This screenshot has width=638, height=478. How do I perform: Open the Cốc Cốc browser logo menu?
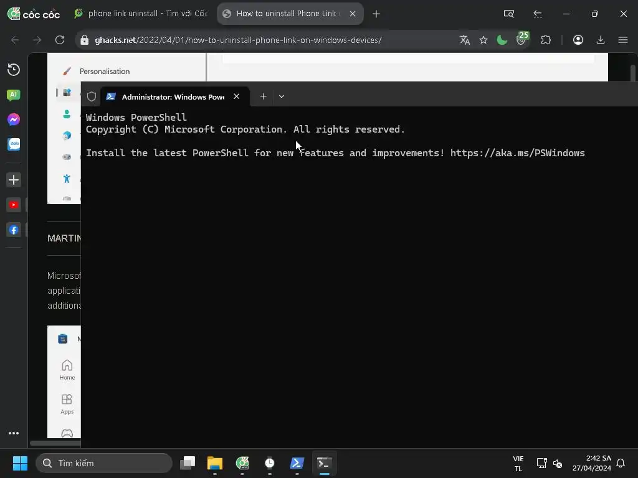(34, 14)
